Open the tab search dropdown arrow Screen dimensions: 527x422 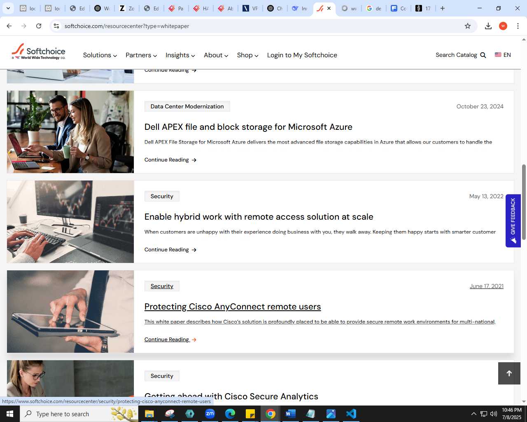pos(8,8)
